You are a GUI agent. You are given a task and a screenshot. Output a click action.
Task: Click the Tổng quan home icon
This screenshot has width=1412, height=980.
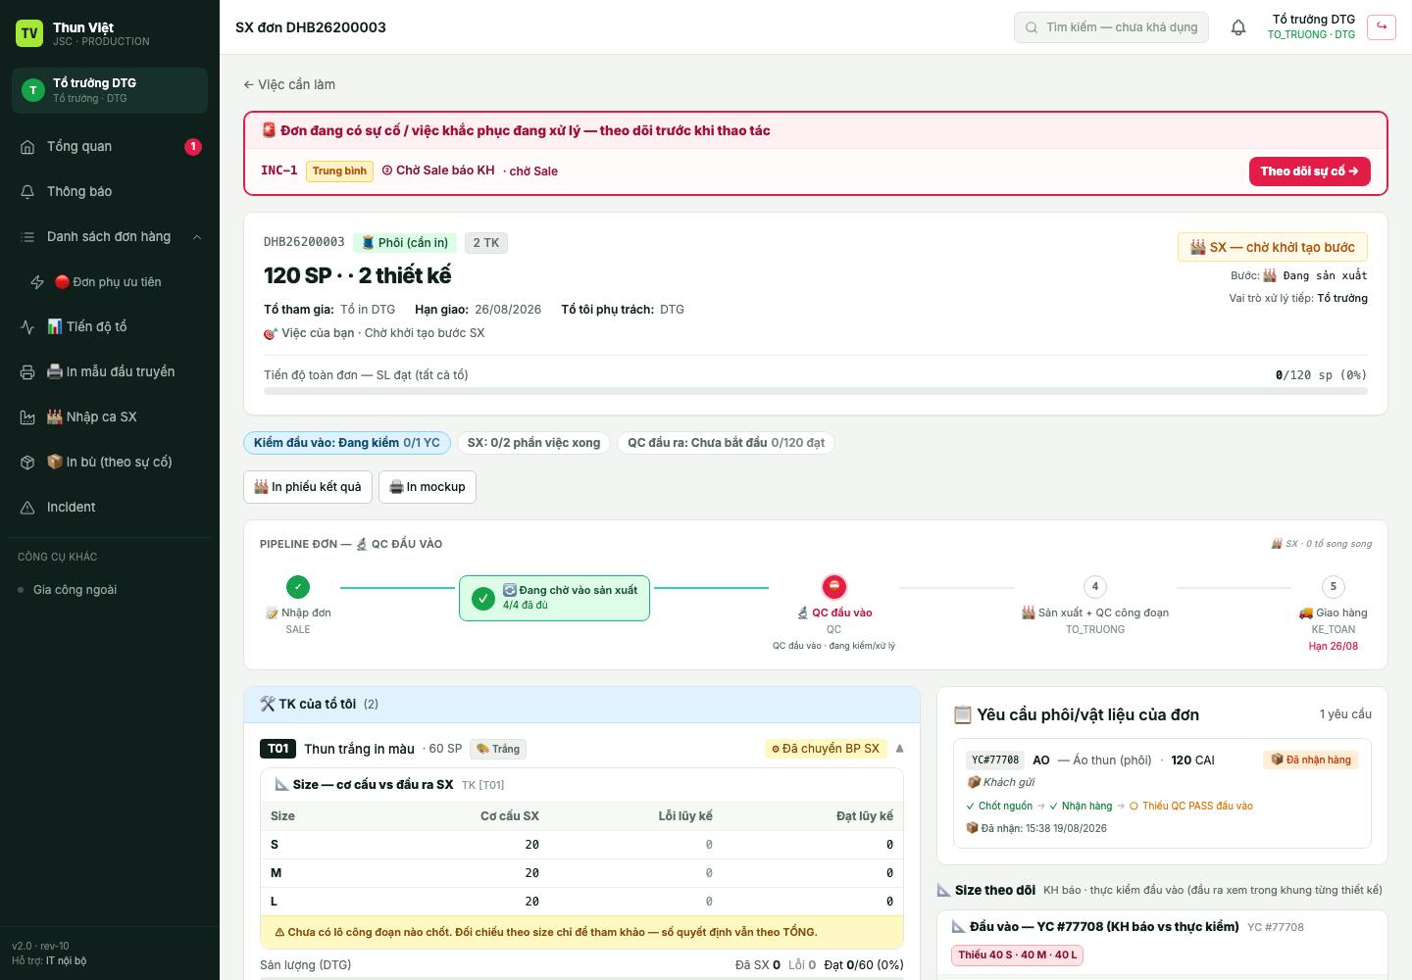coord(27,147)
